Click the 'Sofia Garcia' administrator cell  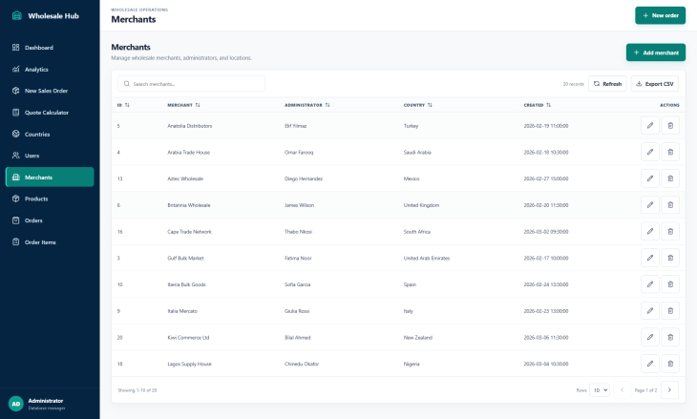(297, 284)
